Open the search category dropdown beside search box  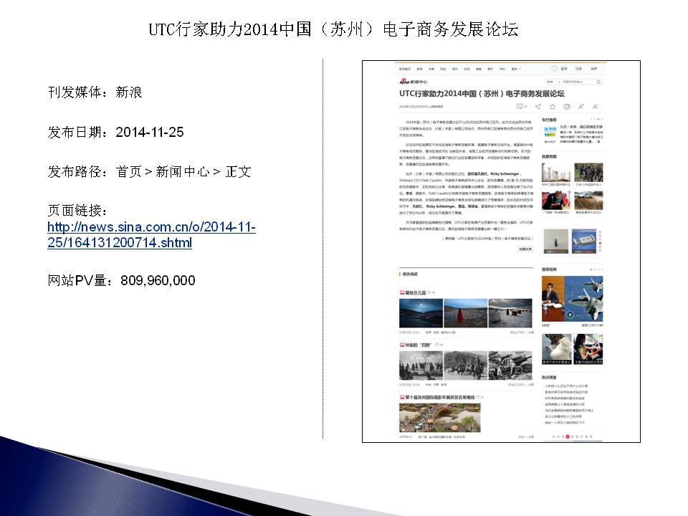click(x=553, y=82)
